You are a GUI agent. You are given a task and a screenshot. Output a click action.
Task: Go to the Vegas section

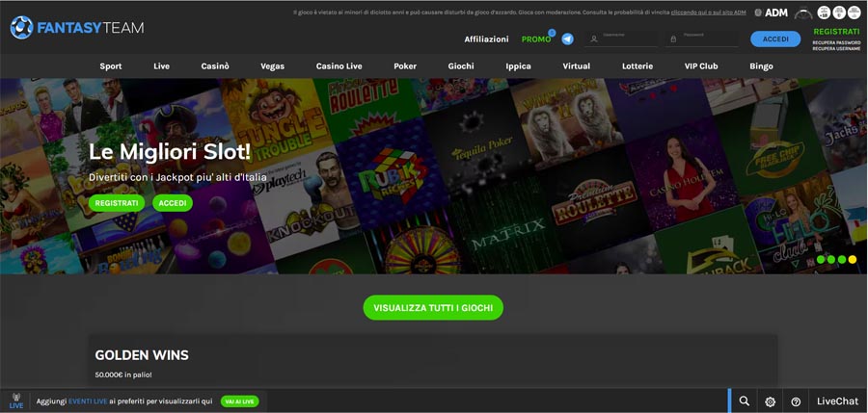[272, 66]
